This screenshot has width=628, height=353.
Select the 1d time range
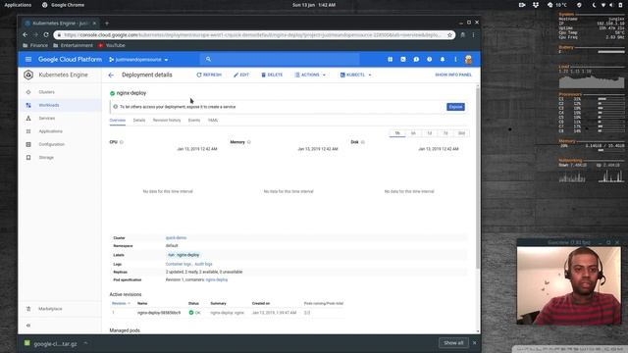430,133
